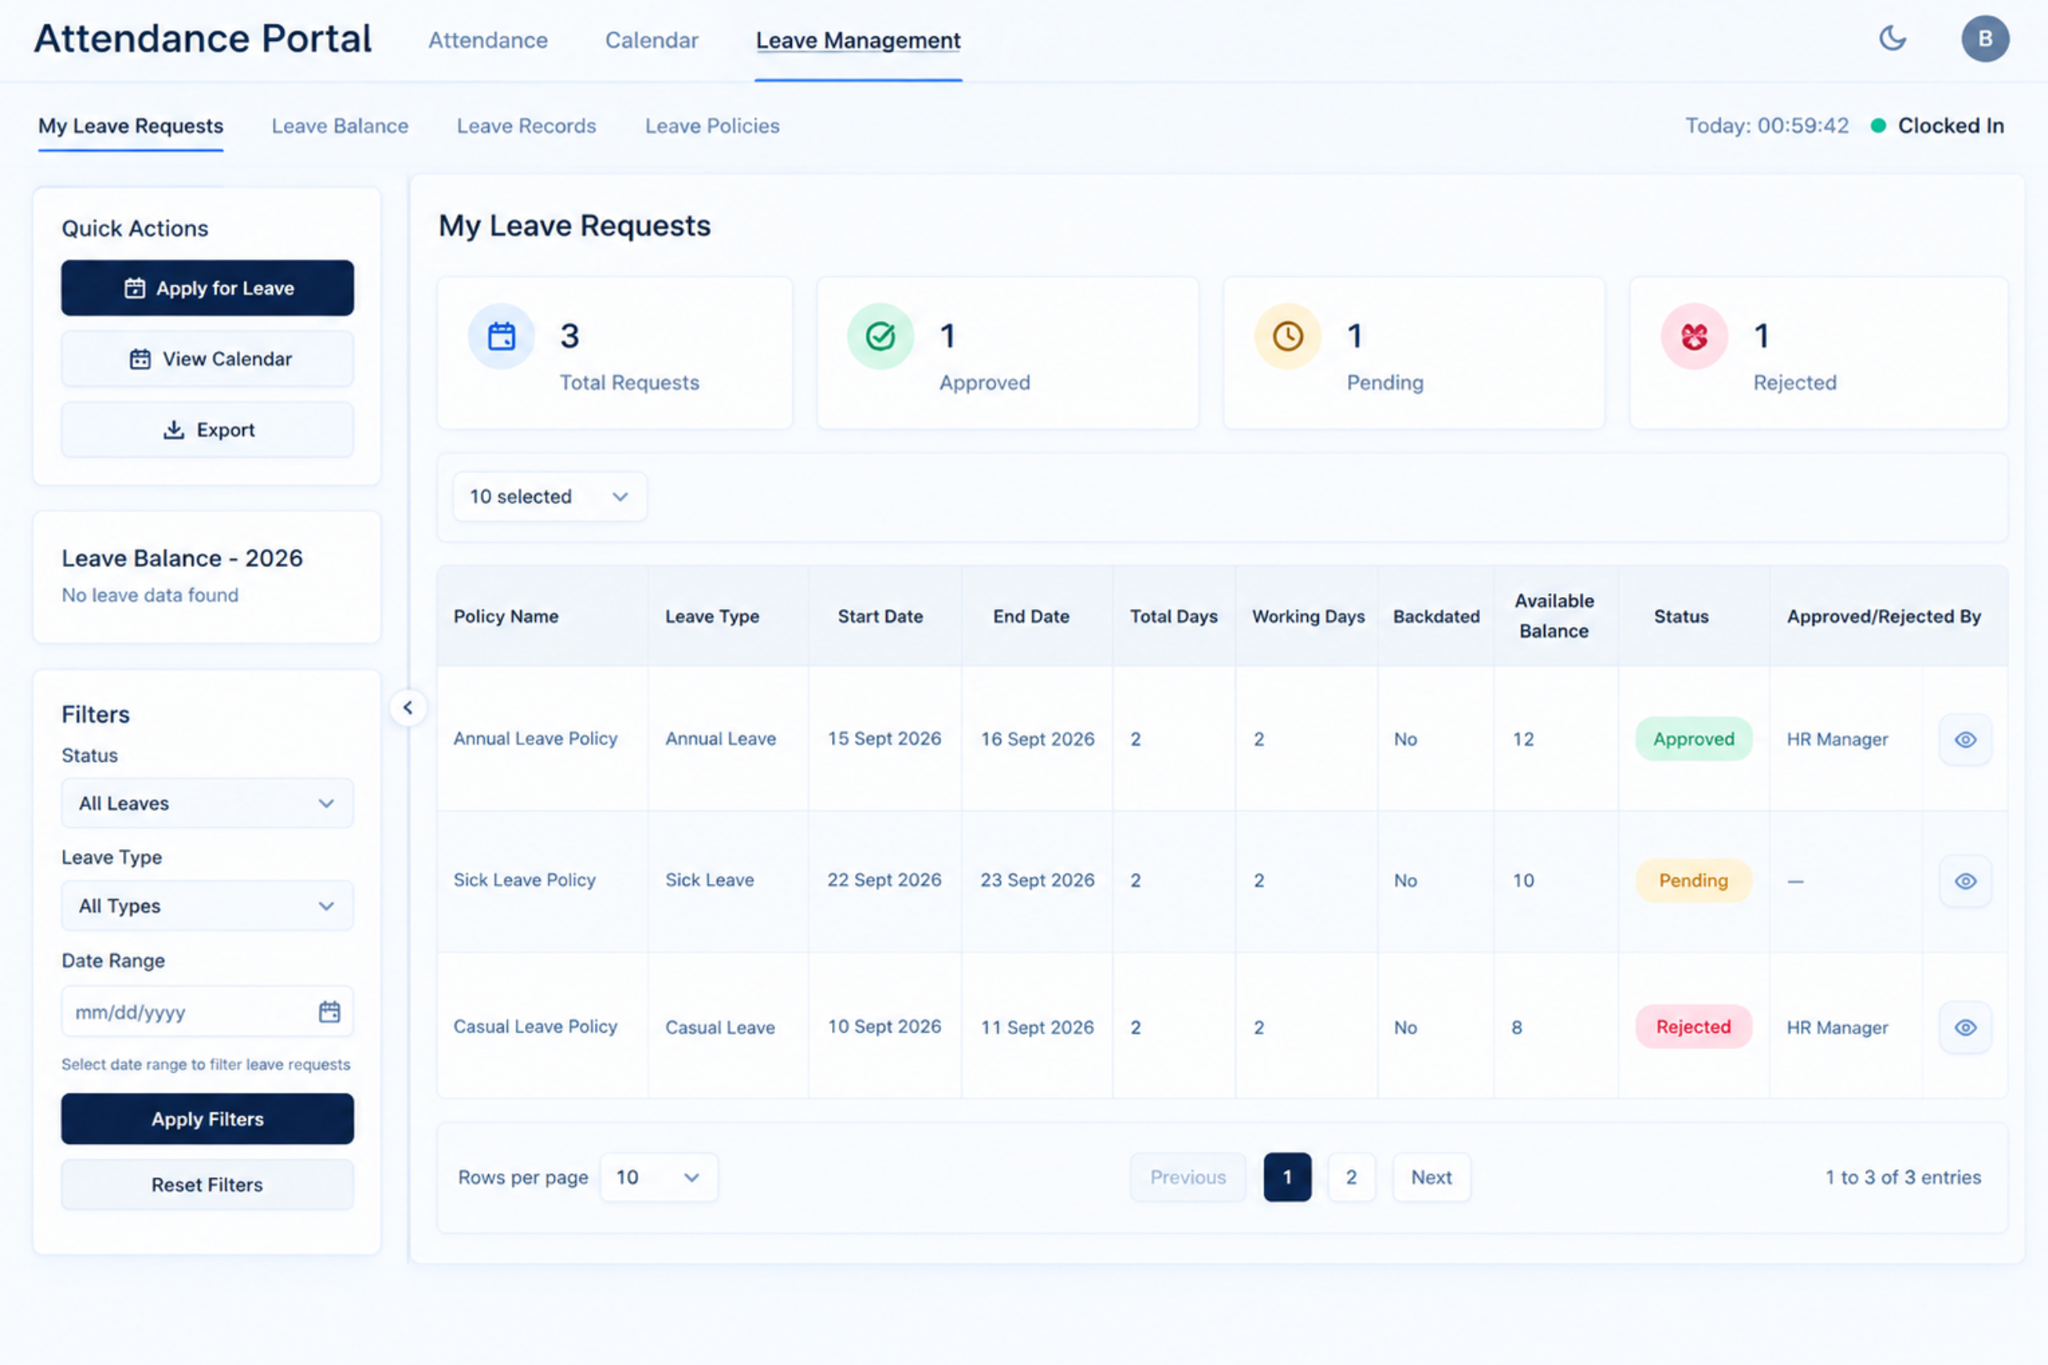
Task: Click the Apply for Leave button
Action: [208, 288]
